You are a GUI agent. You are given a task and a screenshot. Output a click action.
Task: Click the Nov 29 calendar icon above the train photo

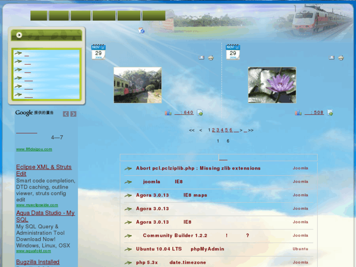click(98, 52)
